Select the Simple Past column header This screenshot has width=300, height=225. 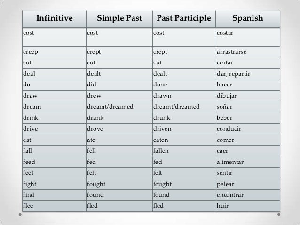point(119,19)
